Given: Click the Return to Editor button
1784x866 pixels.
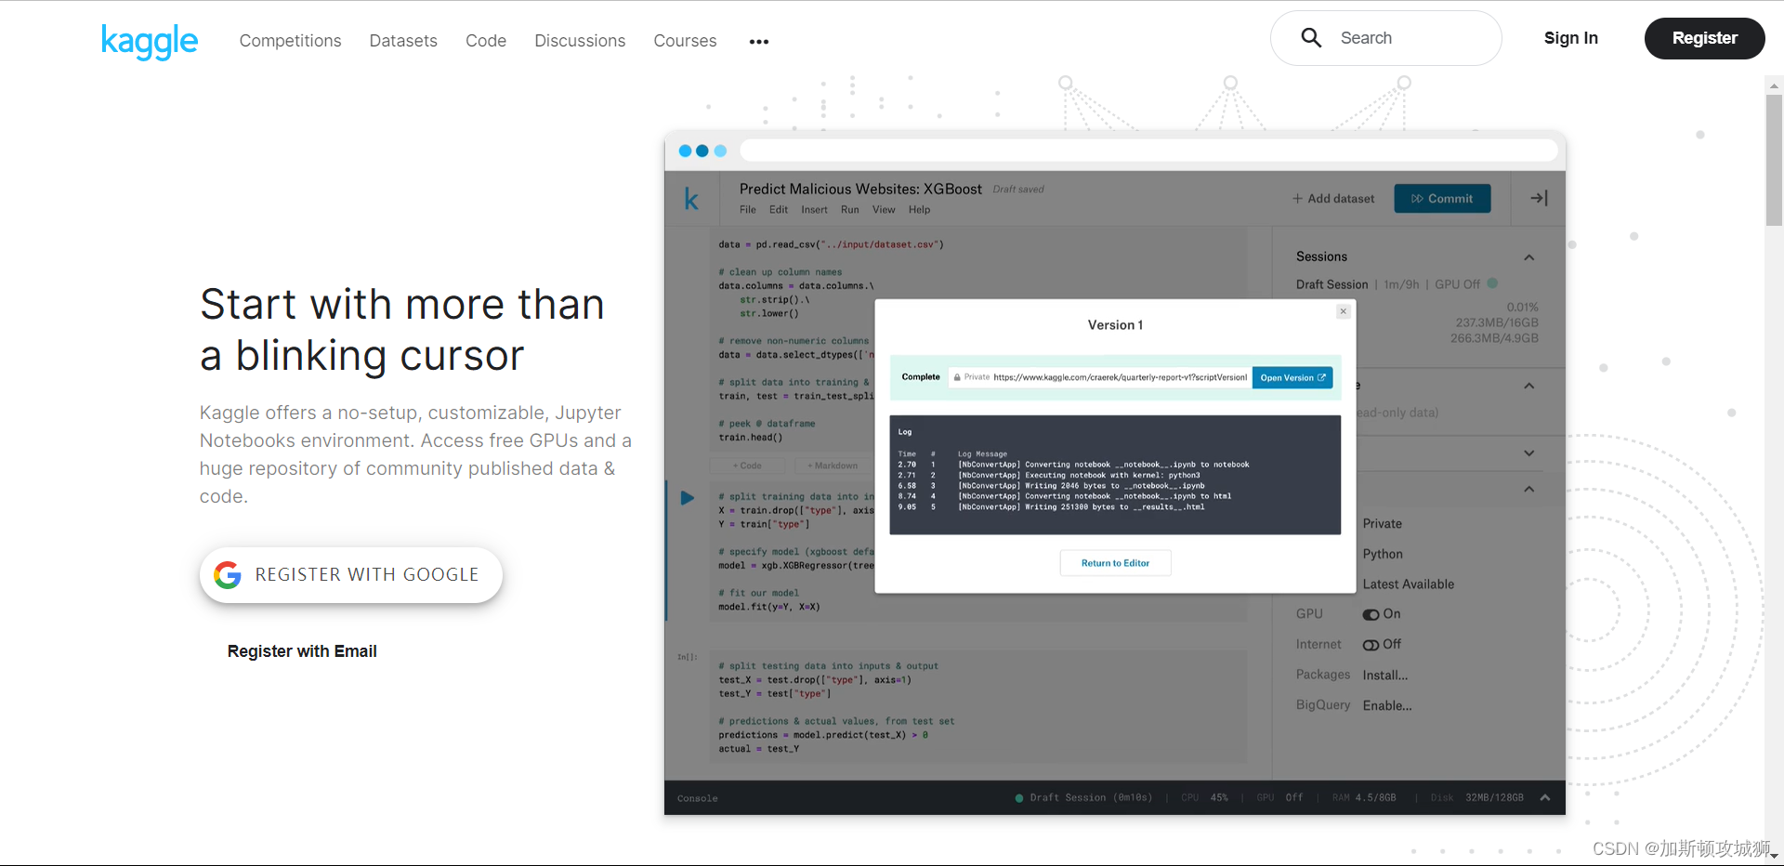Looking at the screenshot, I should tap(1115, 563).
